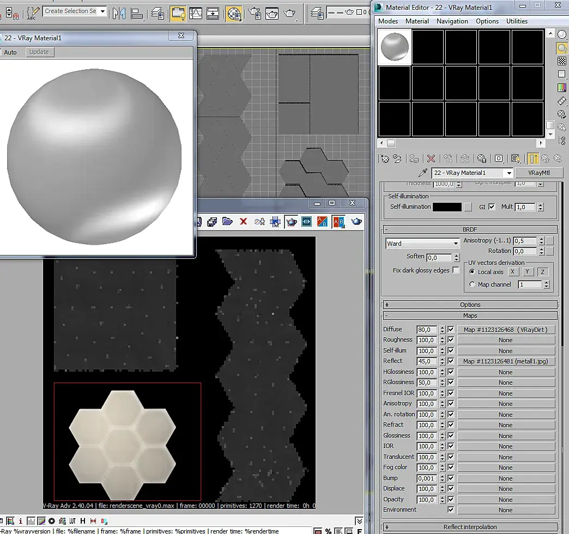Click Reset Map/Mtl red X icon

tap(431, 159)
